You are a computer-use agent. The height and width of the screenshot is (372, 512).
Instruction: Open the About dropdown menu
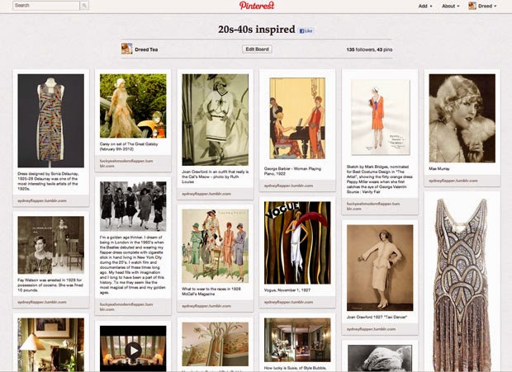tap(450, 6)
